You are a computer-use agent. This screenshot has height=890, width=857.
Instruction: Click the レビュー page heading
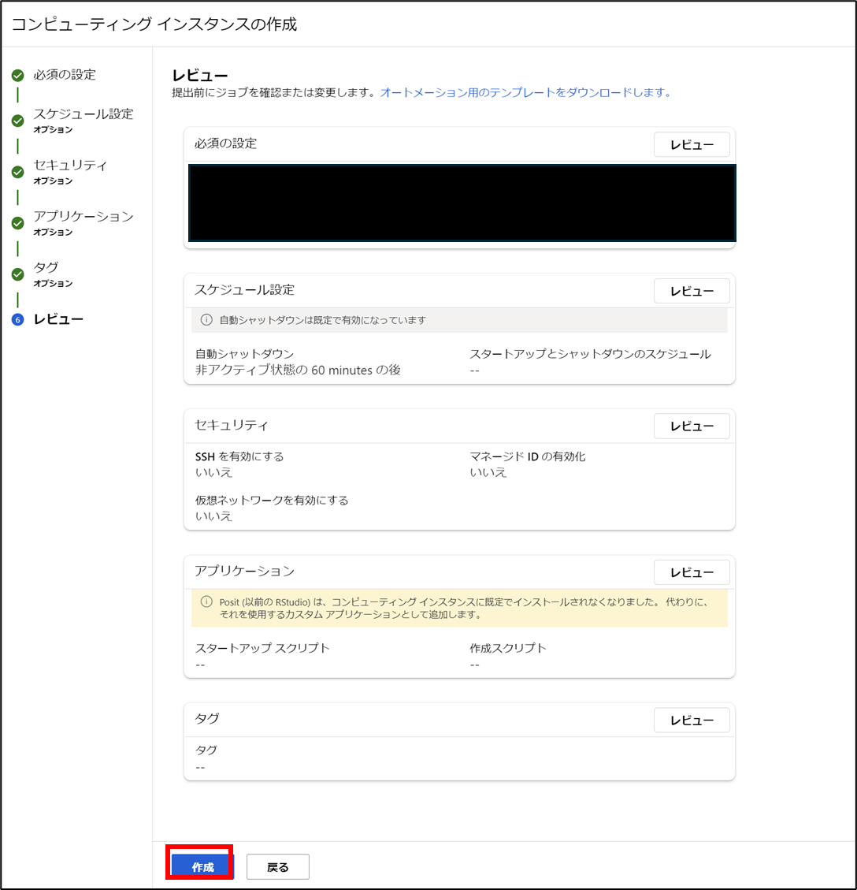pyautogui.click(x=199, y=76)
